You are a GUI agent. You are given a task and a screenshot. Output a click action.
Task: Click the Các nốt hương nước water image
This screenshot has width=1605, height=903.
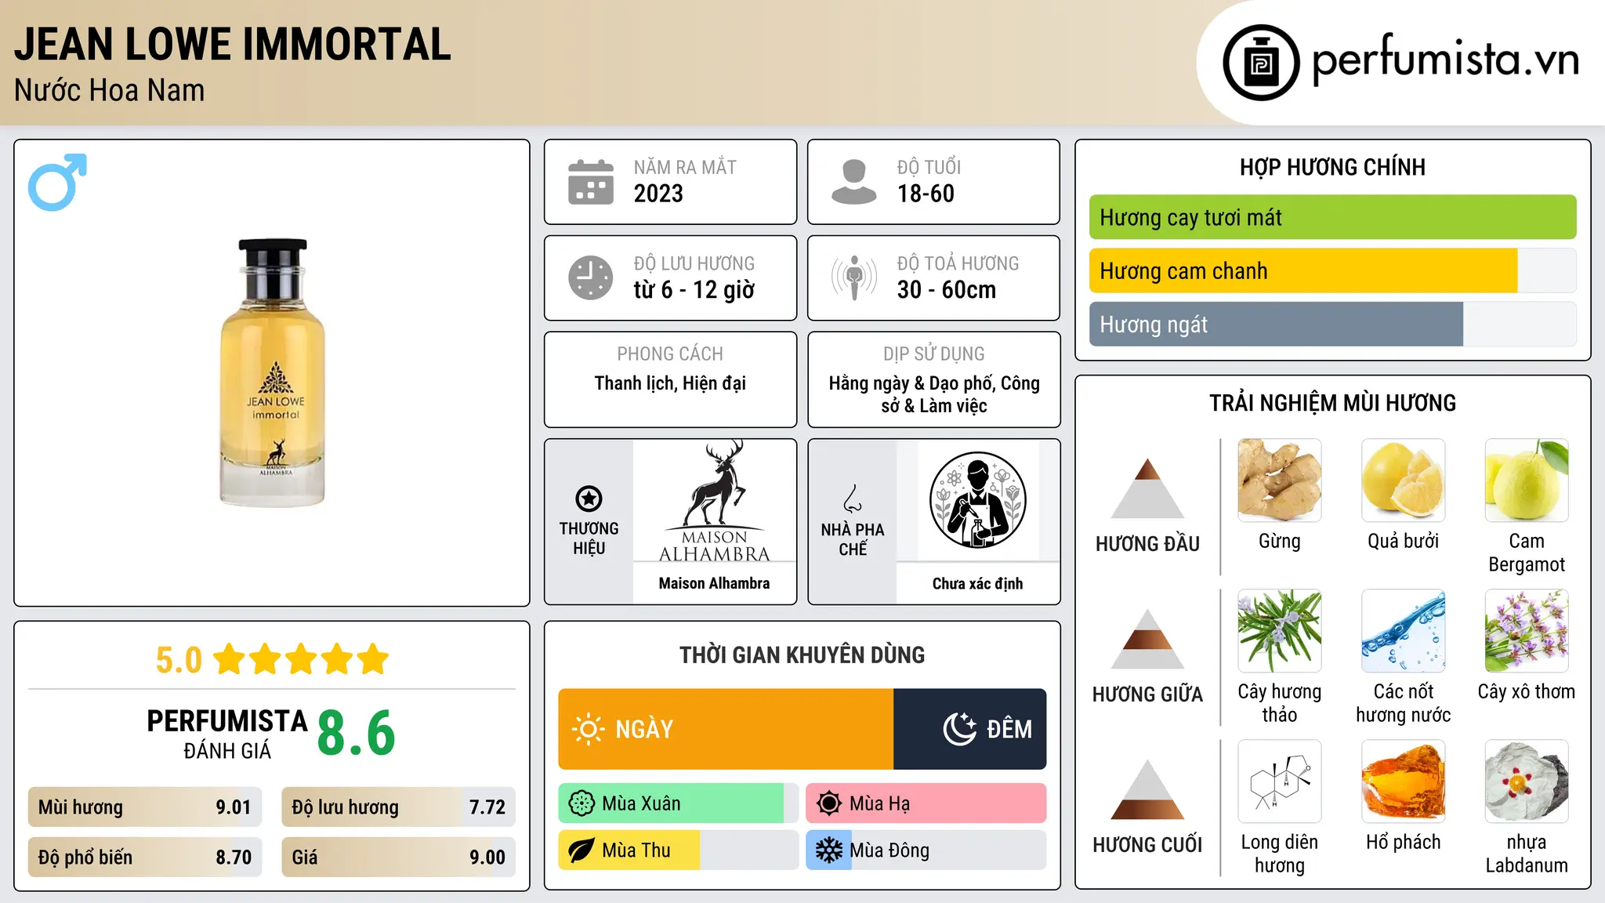(x=1404, y=631)
